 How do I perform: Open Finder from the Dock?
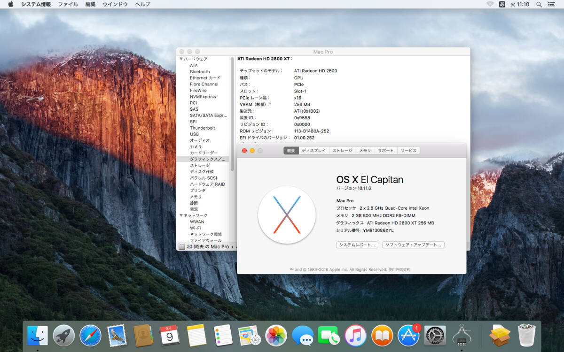tap(38, 335)
